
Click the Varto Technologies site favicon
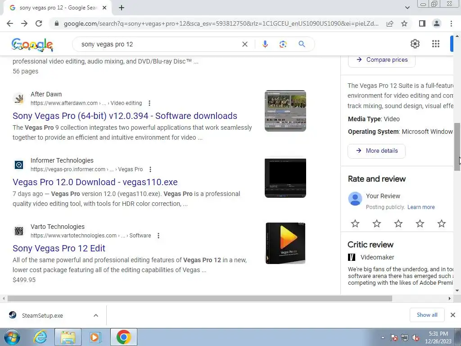tap(19, 231)
